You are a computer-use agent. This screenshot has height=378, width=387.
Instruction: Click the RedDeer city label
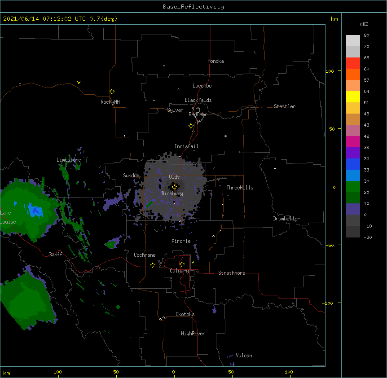point(198,114)
